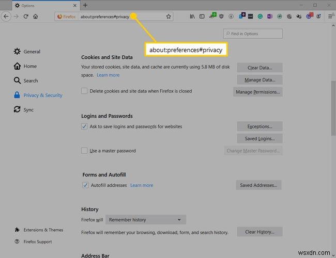Click the extension icon with green badge
The image size is (336, 258).
[213, 15]
